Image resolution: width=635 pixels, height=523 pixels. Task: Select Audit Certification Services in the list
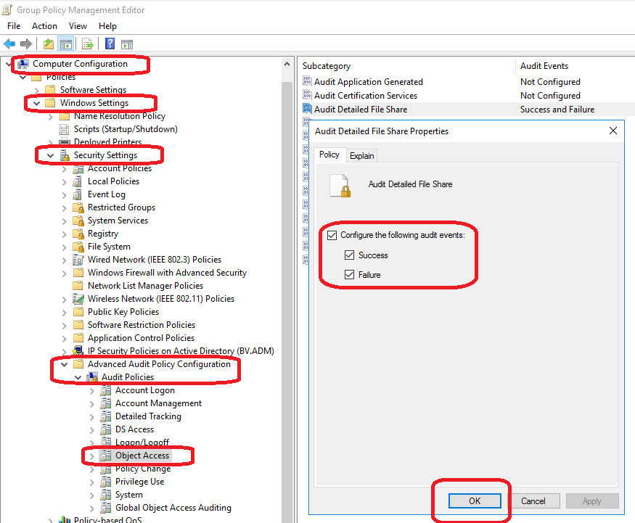tap(365, 96)
